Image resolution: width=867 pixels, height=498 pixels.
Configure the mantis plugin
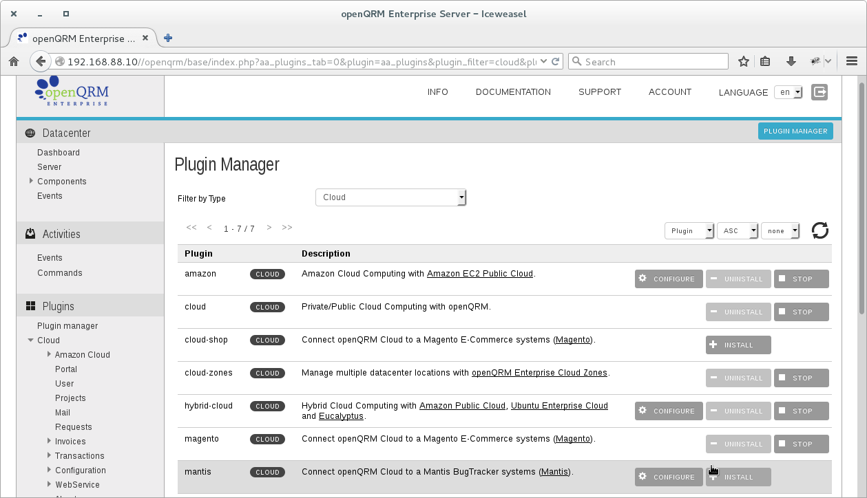coord(669,477)
